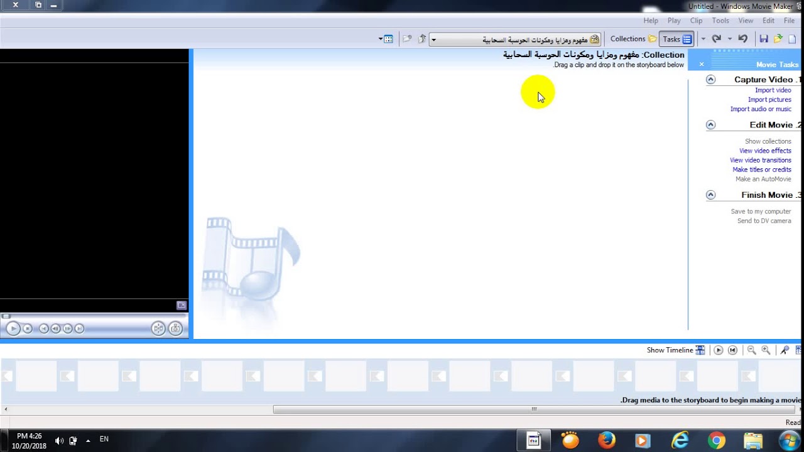Go up one collection level icon
This screenshot has height=452, width=804.
point(422,39)
